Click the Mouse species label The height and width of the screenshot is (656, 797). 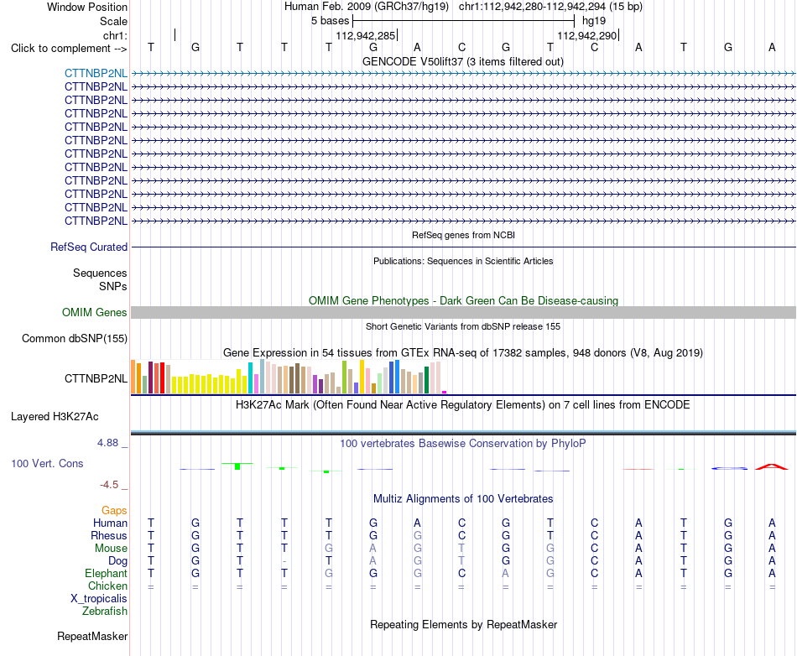[111, 549]
